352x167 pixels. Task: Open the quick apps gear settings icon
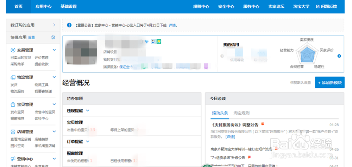pos(53,38)
